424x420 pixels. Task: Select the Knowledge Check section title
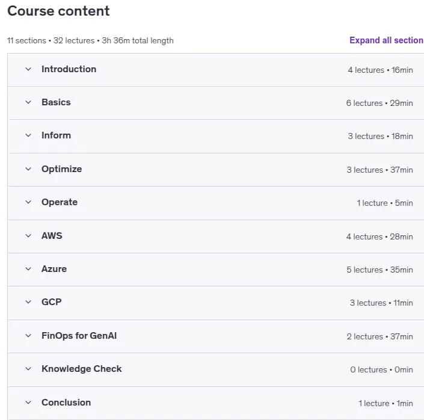(82, 369)
